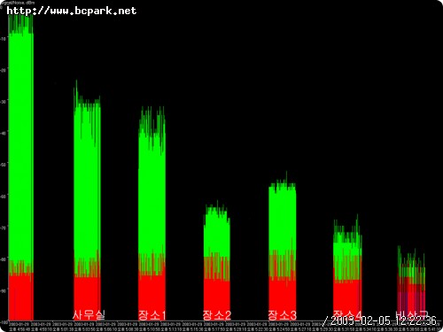Select the dim mixed bar above 비상구
This screenshot has width=443, height=332.
411,283
